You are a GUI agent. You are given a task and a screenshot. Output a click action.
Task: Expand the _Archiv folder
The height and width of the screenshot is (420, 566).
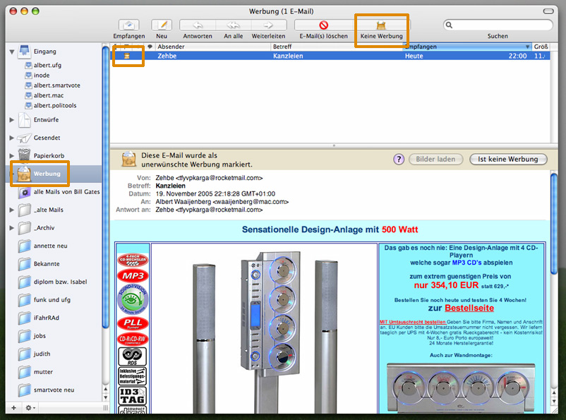click(x=11, y=228)
